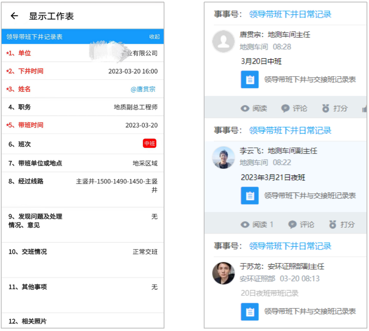Select the red 中班 shift tag
The image size is (369, 331).
149,144
